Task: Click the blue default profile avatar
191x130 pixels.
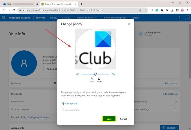Action: (24, 63)
